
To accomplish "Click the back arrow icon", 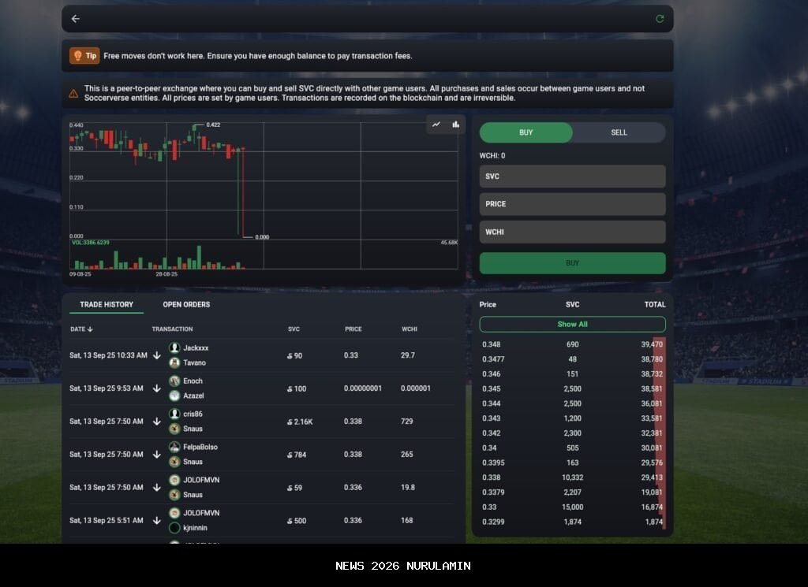I will (76, 19).
